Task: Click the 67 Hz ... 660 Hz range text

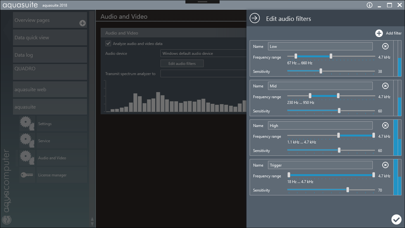Action: point(300,63)
